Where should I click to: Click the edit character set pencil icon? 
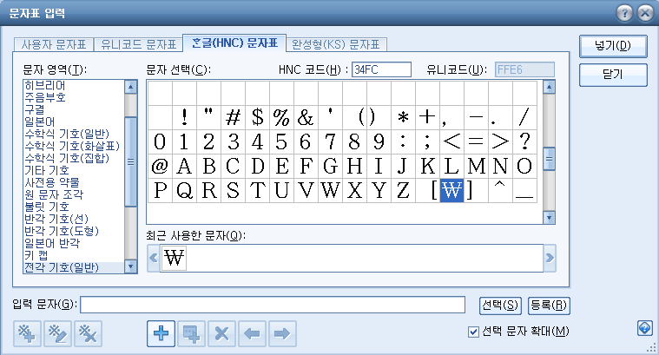57,333
